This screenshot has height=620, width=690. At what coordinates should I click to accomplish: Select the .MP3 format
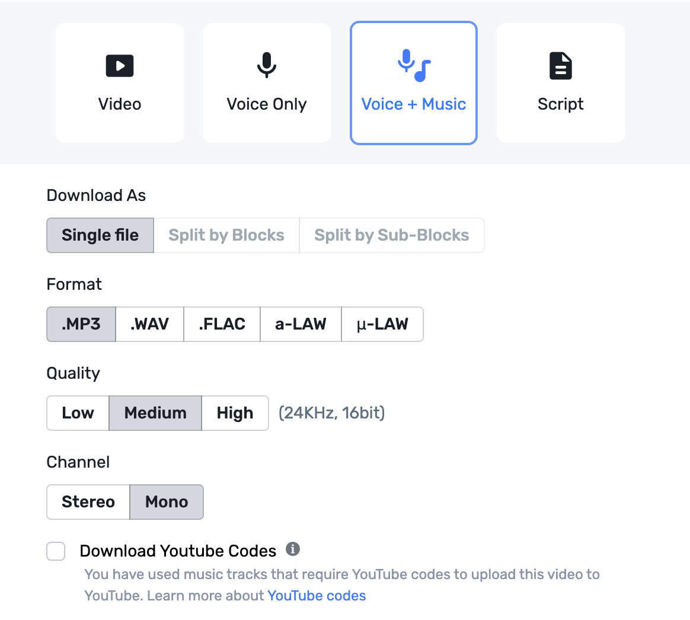(81, 324)
